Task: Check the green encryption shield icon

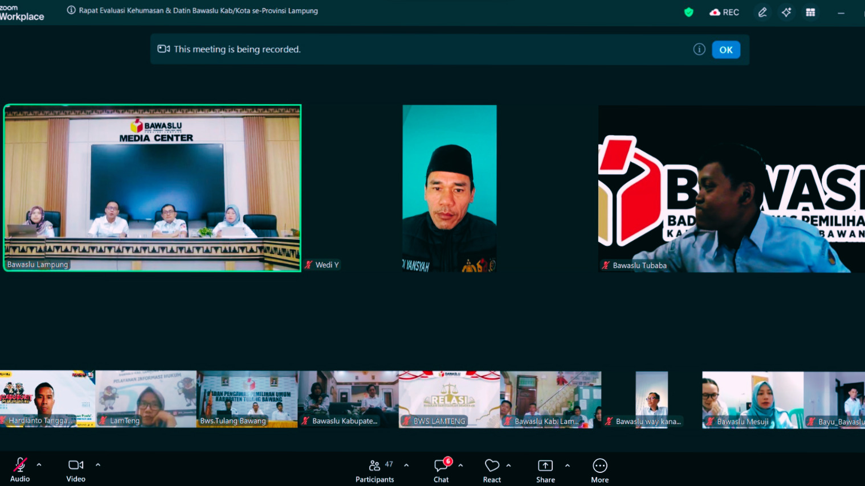Action: pos(689,12)
